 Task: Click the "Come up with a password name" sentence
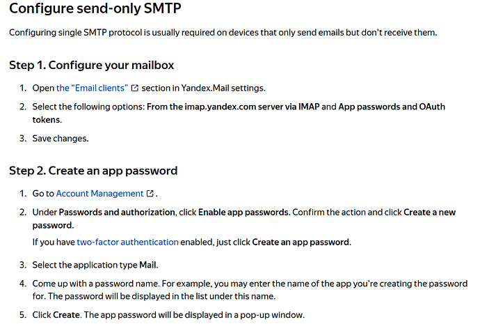[96, 284]
